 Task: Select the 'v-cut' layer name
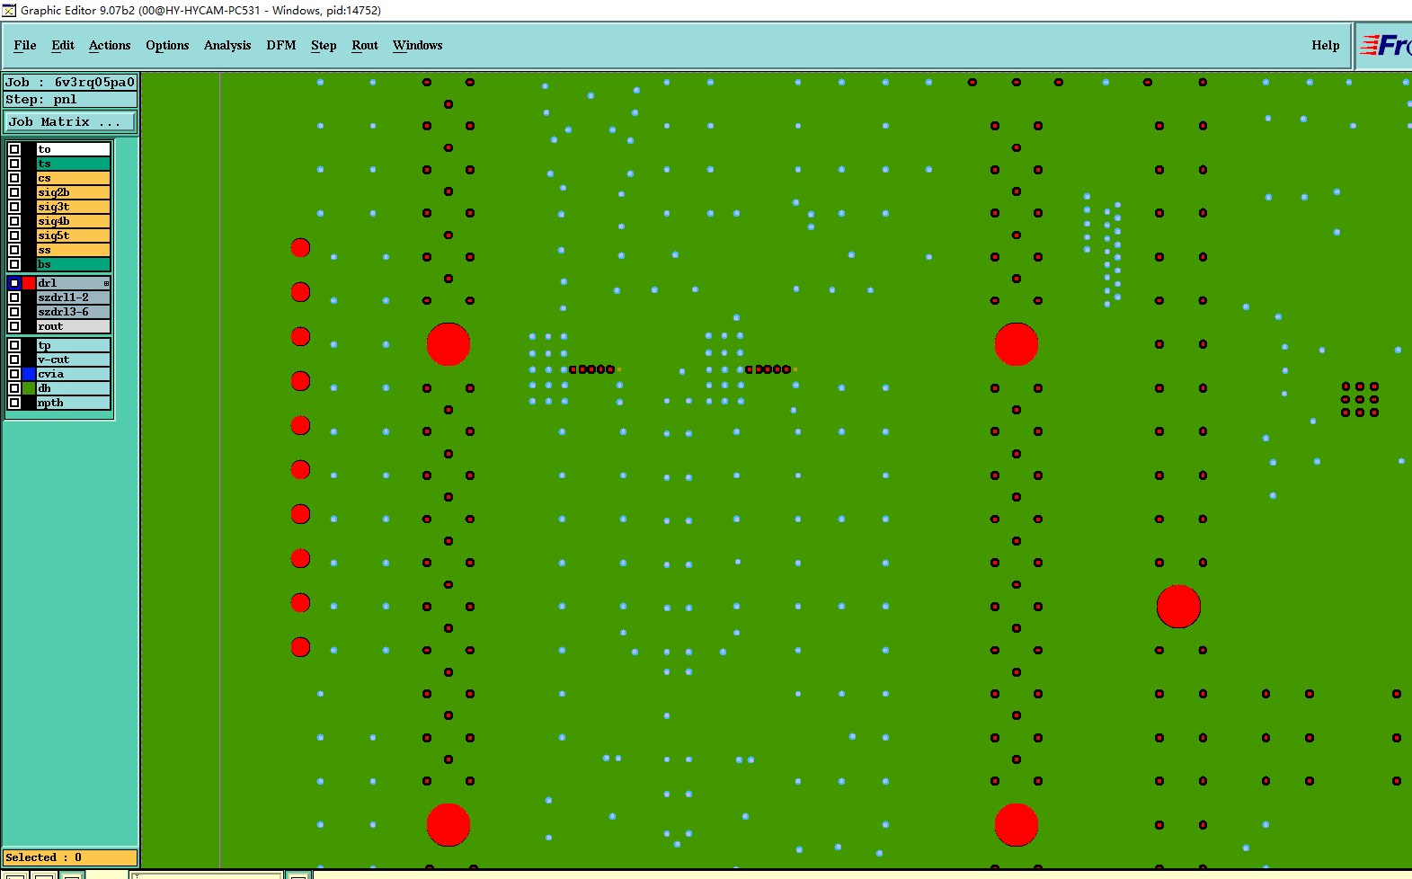[x=74, y=360]
